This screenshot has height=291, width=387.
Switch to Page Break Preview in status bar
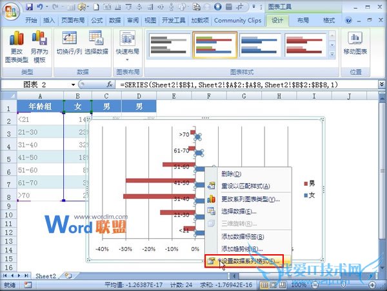click(283, 285)
